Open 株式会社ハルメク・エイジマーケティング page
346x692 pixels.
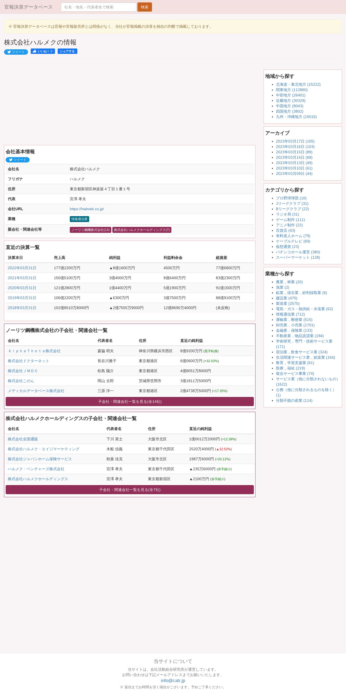[44, 449]
